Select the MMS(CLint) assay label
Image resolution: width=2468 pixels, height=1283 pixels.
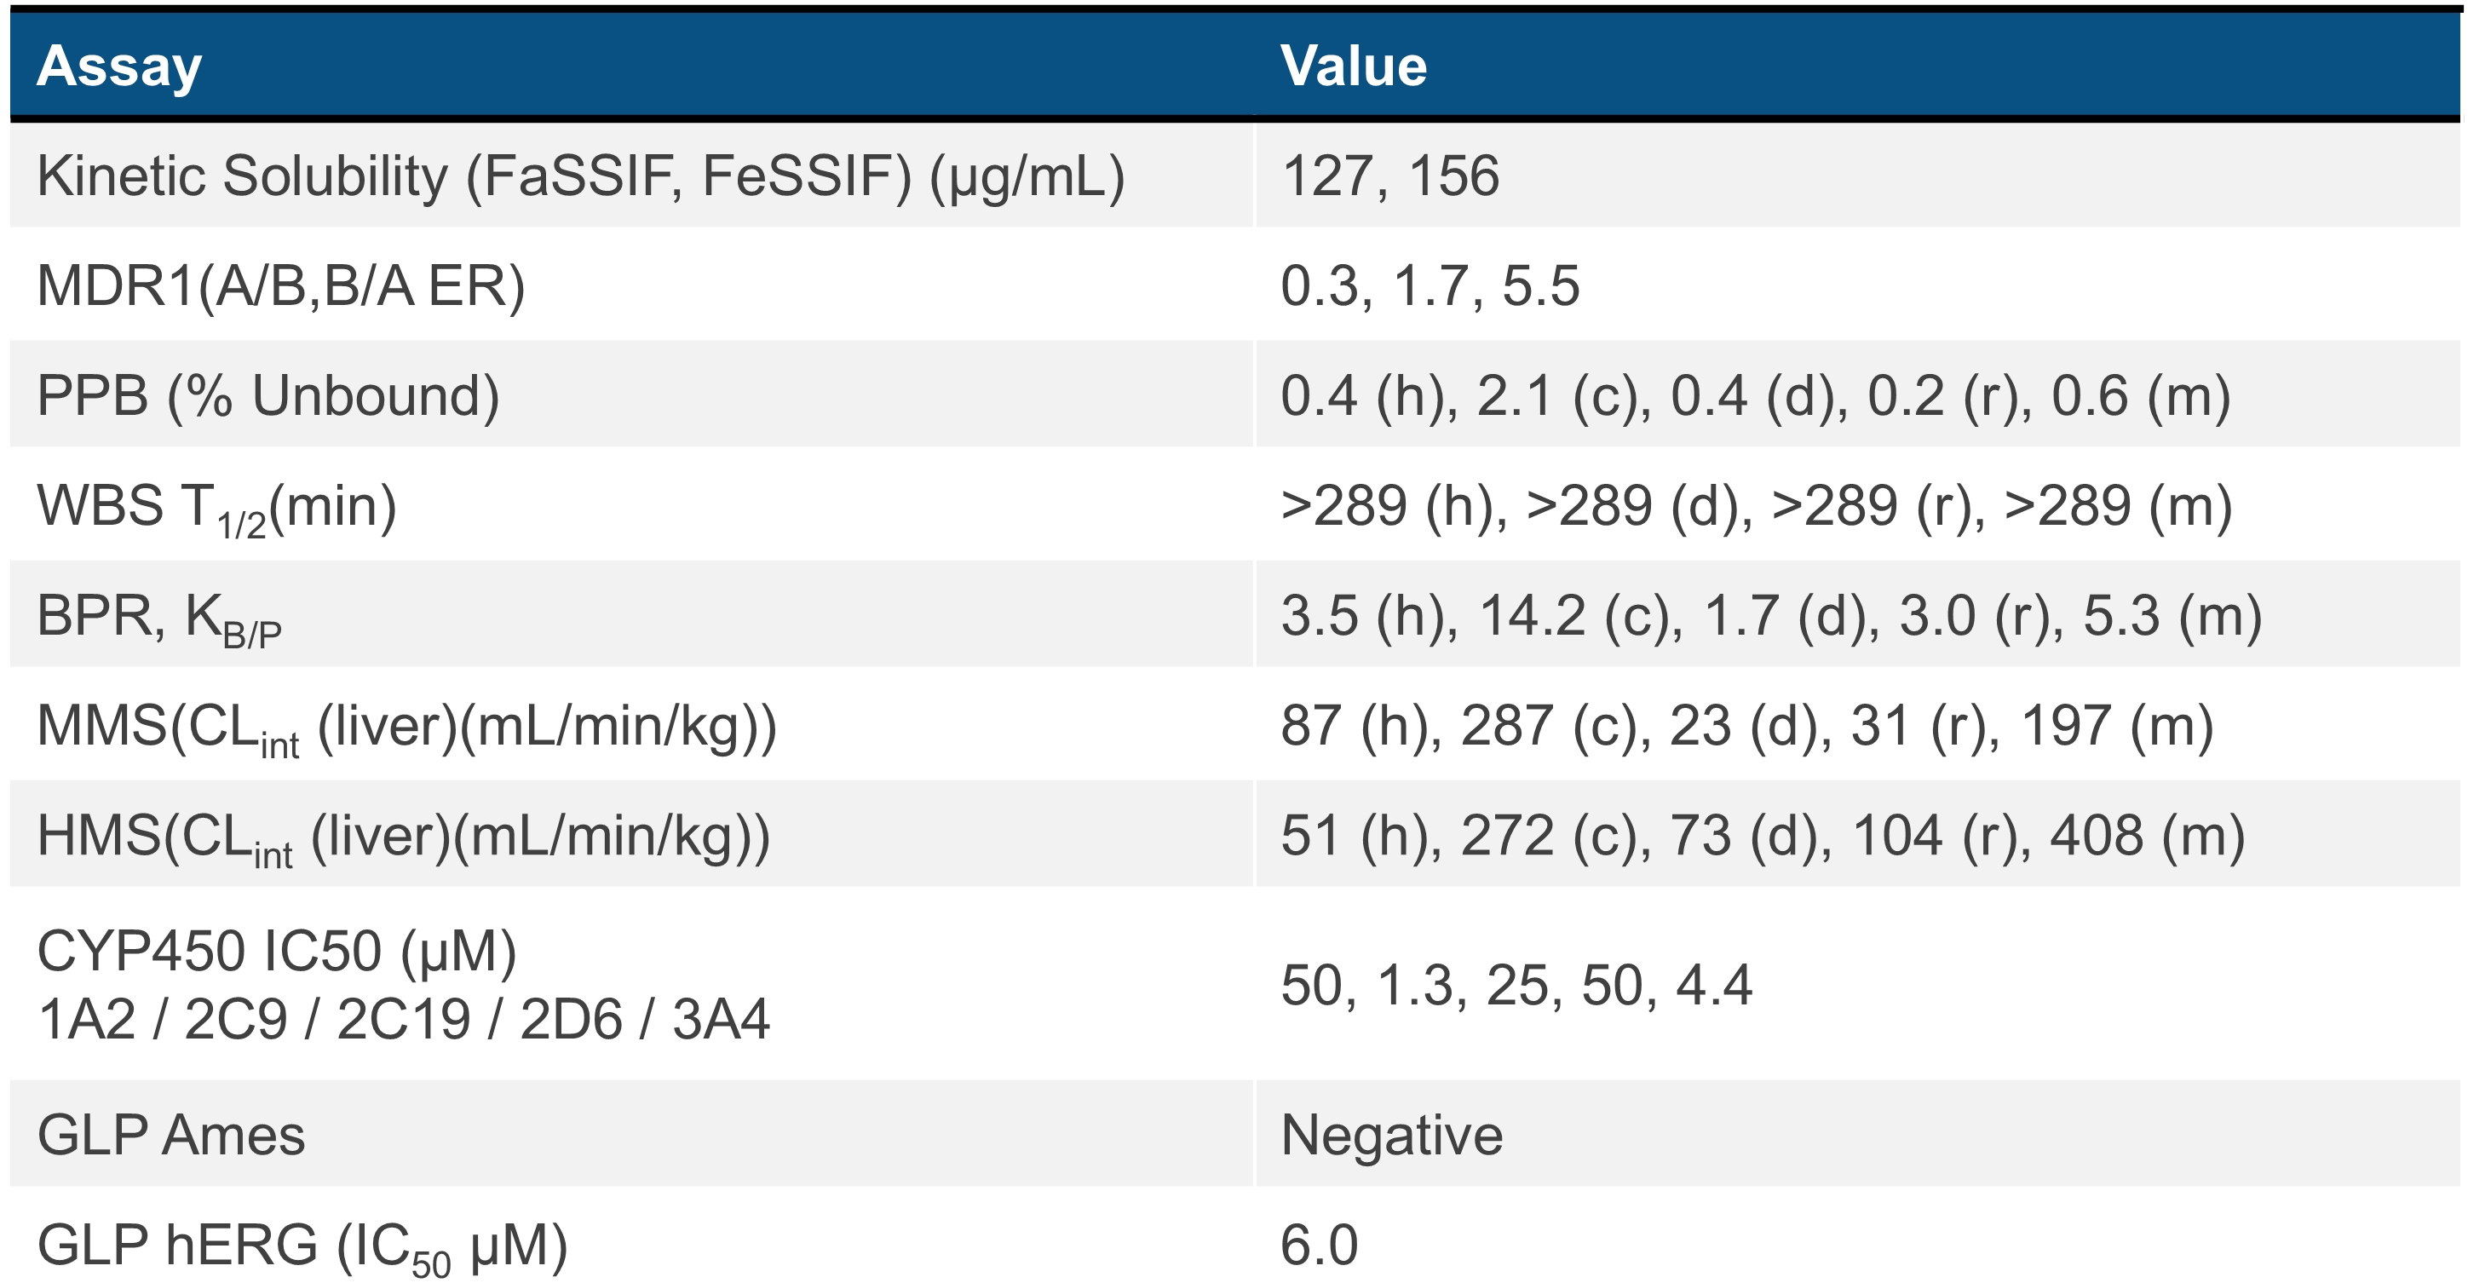(x=406, y=728)
